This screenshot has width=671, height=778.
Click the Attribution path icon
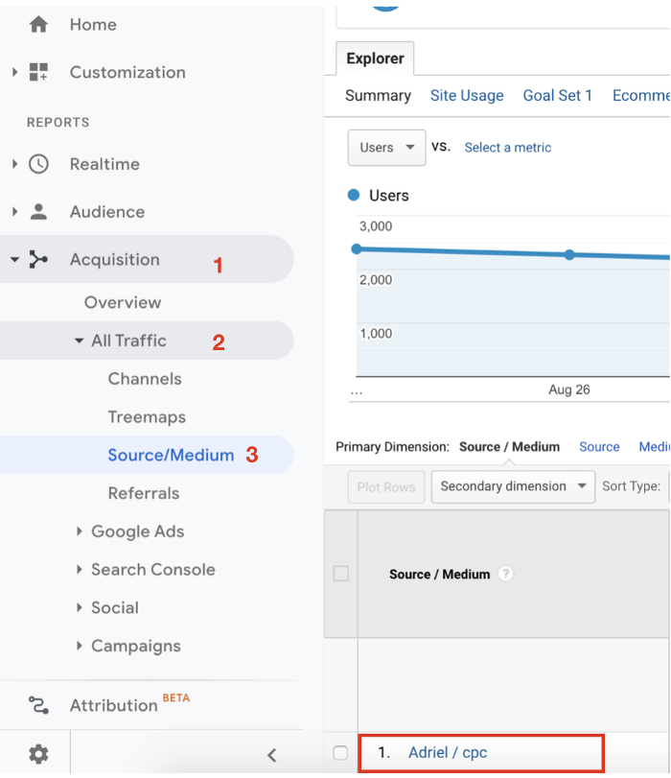(38, 705)
